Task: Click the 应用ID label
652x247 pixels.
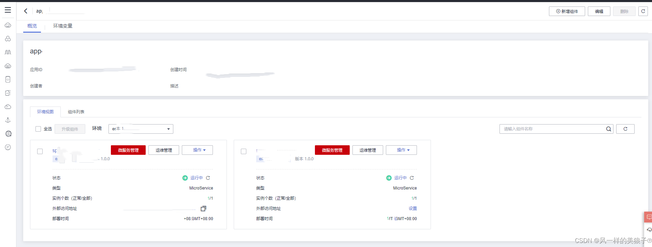Action: 36,70
